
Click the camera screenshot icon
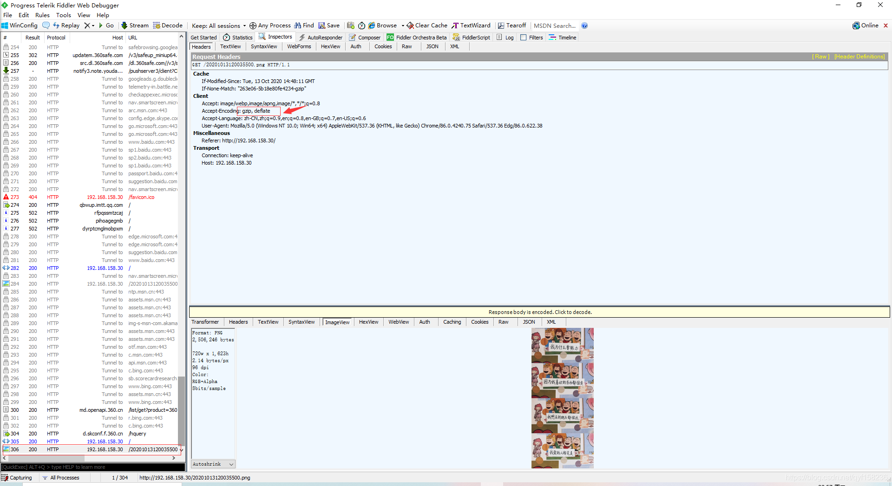(x=351, y=26)
